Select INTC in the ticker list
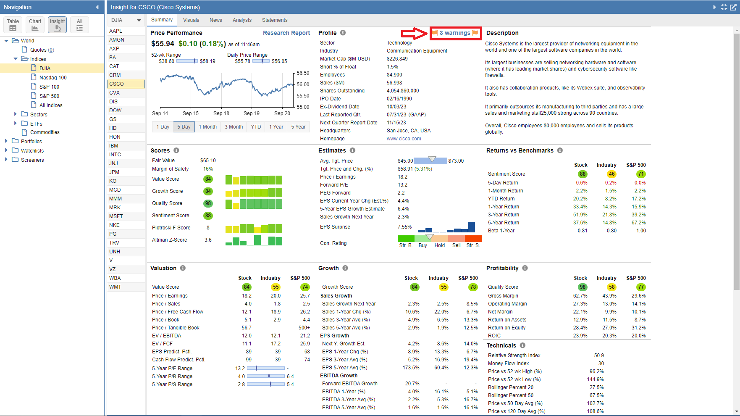This screenshot has width=740, height=416. click(x=126, y=155)
